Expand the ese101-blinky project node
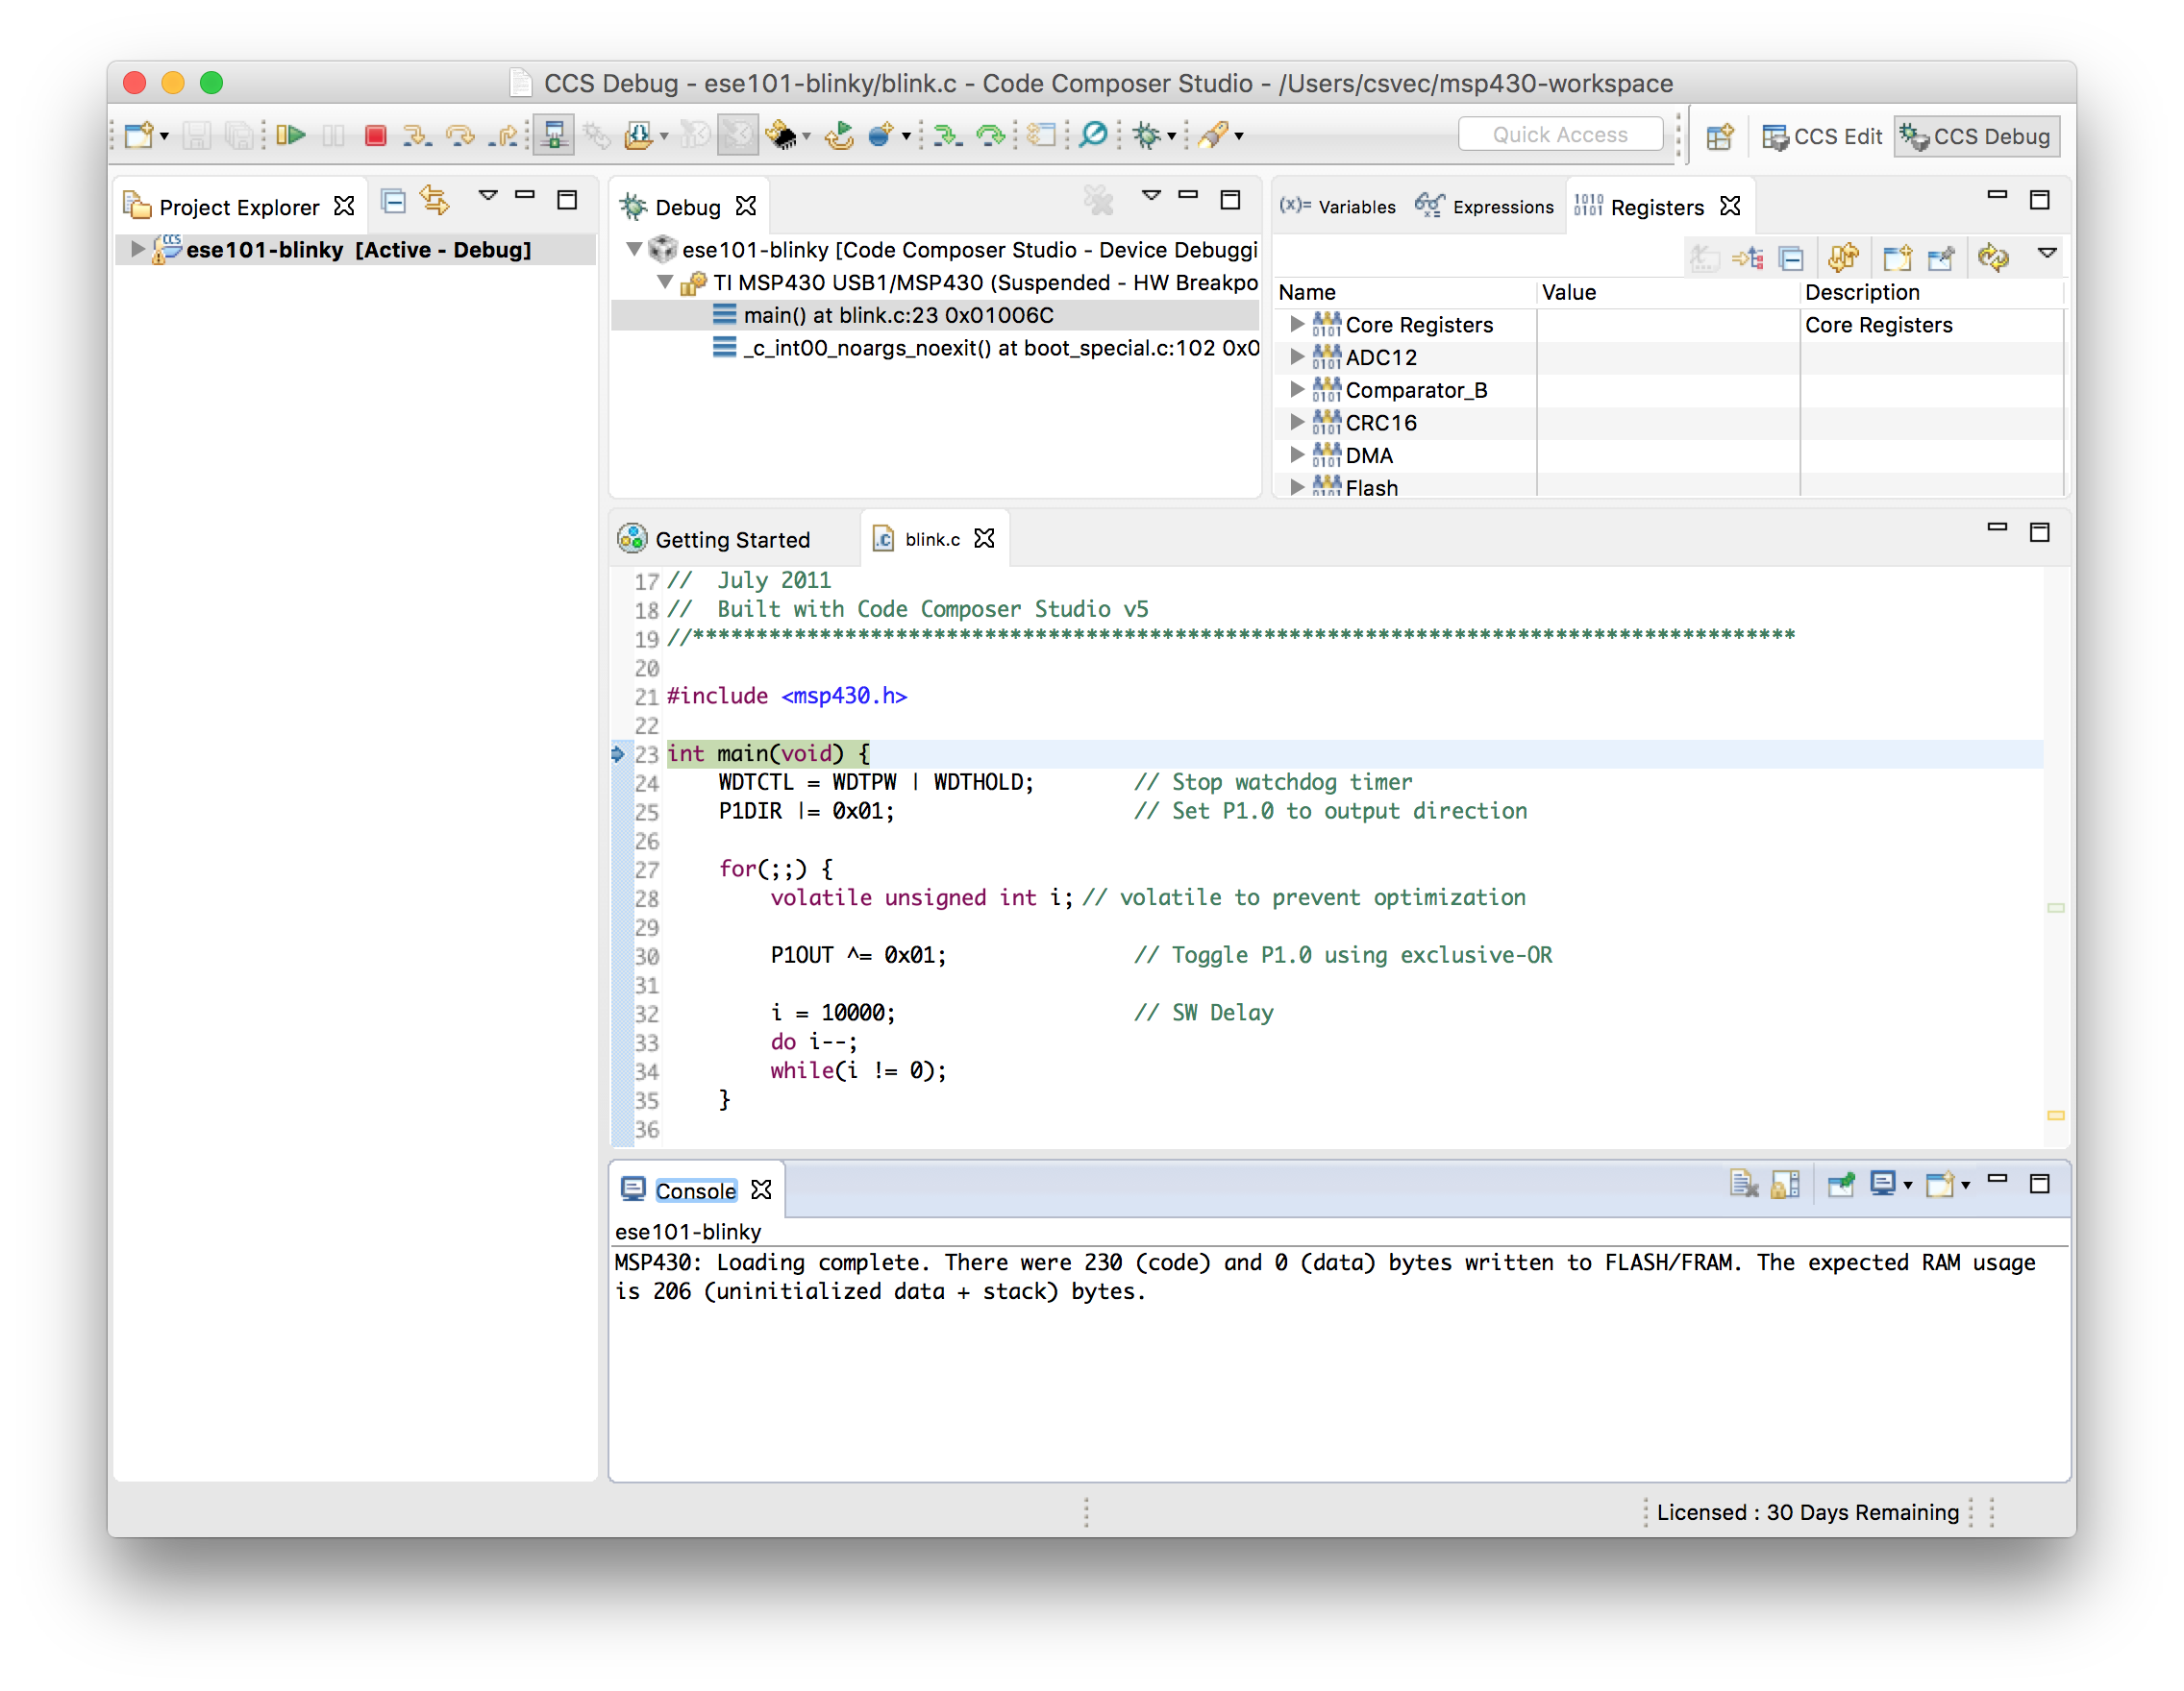 138,249
